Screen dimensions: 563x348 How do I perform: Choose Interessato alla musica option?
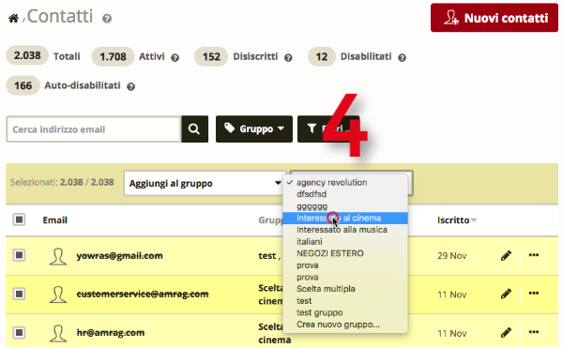coord(342,230)
